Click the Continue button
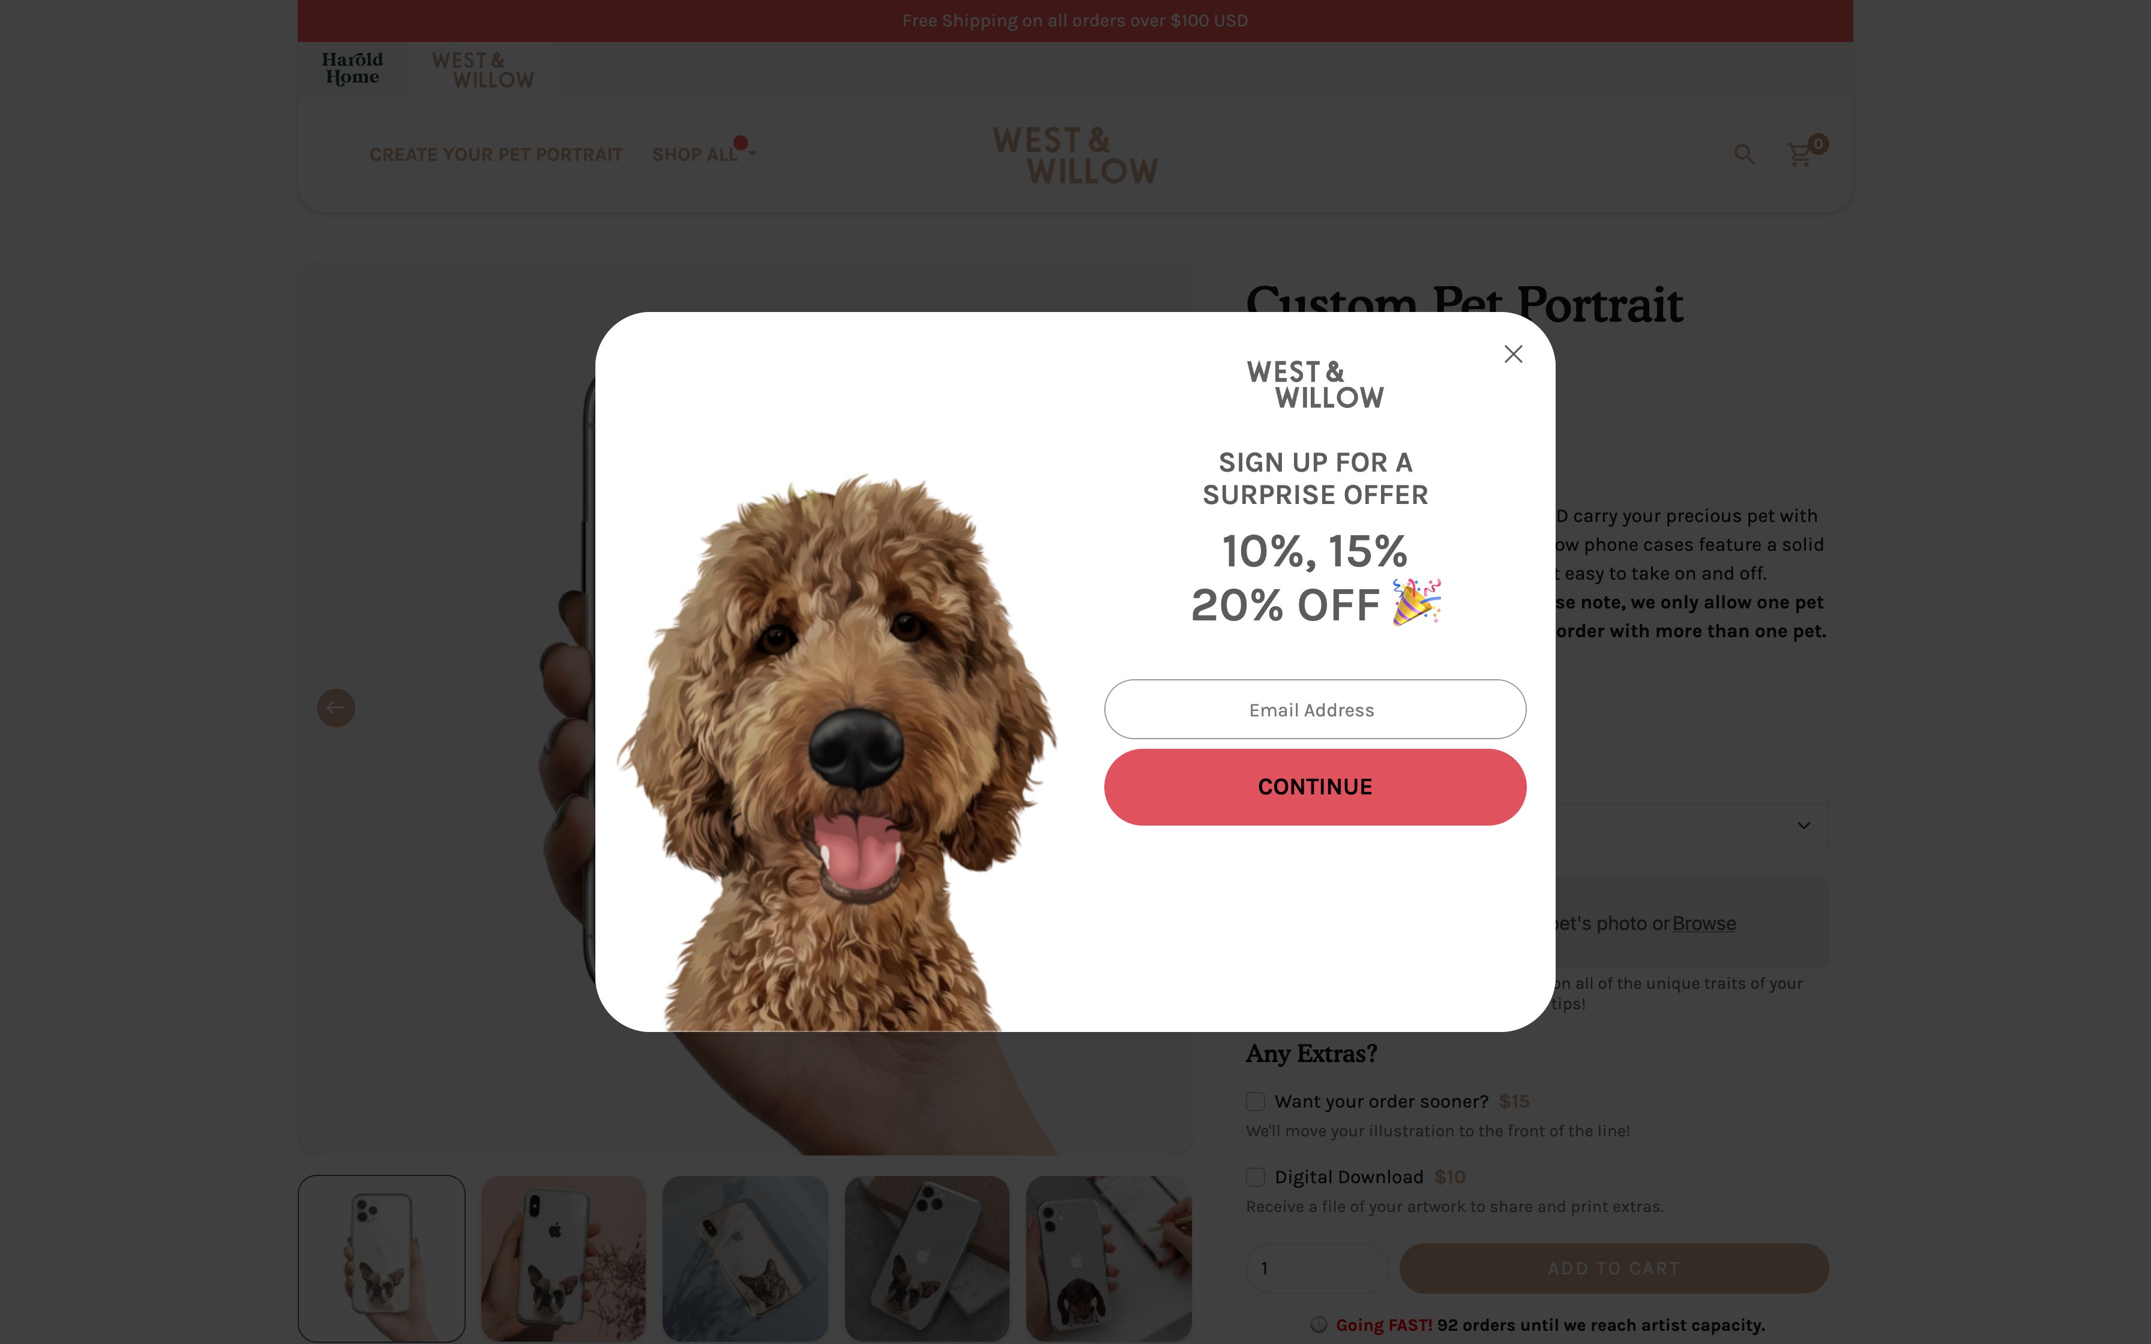This screenshot has width=2151, height=1344. pos(1314,787)
